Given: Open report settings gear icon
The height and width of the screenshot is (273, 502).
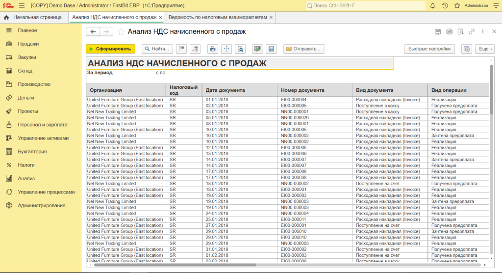Looking at the screenshot, I should 467,49.
